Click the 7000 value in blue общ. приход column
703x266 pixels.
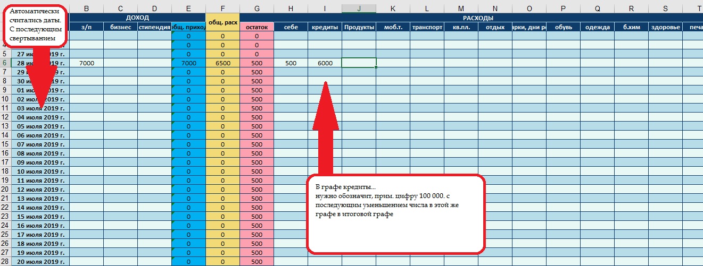click(188, 63)
